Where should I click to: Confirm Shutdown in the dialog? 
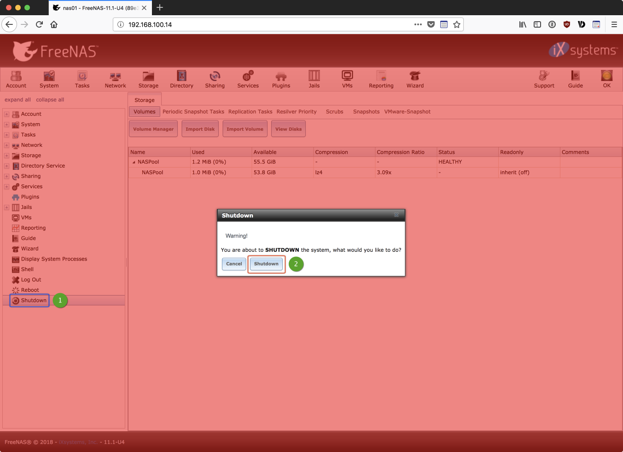(x=266, y=264)
